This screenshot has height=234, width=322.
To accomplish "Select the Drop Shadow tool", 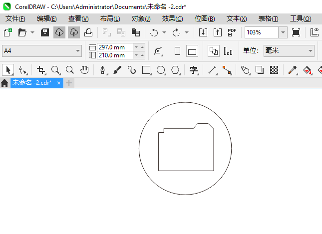I will (x=260, y=70).
